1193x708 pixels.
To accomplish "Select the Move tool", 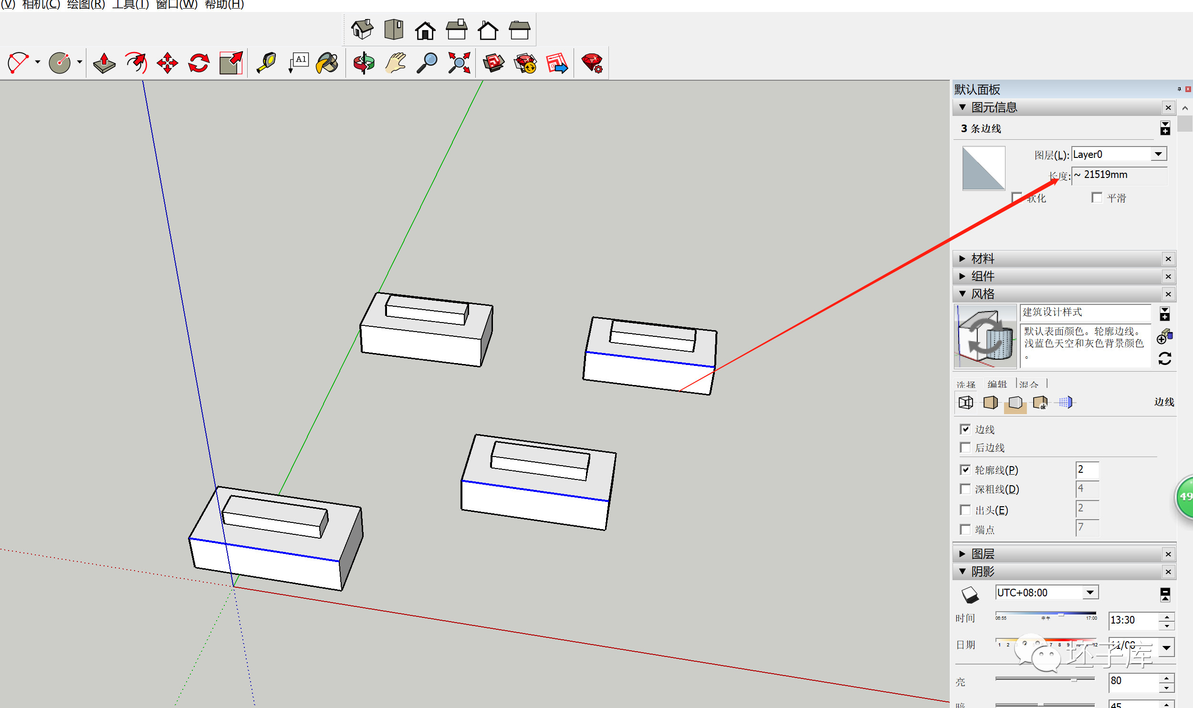I will [167, 62].
